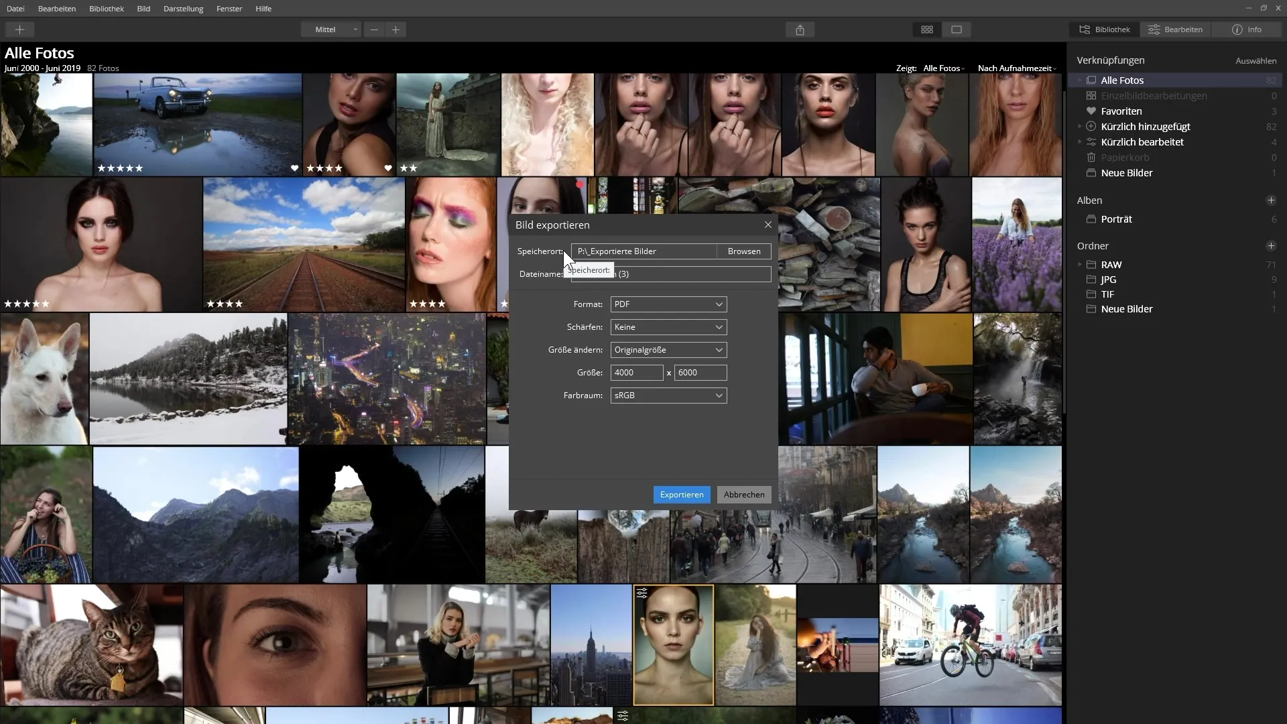Click the zoom out minus icon

pyautogui.click(x=374, y=29)
